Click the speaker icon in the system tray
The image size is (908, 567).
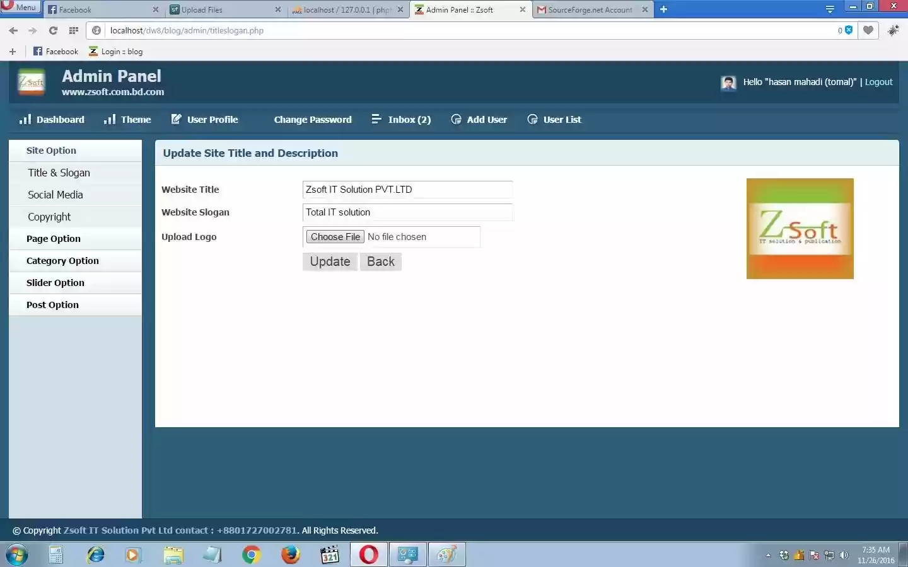tap(844, 555)
